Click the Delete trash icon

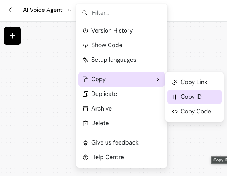(x=86, y=123)
